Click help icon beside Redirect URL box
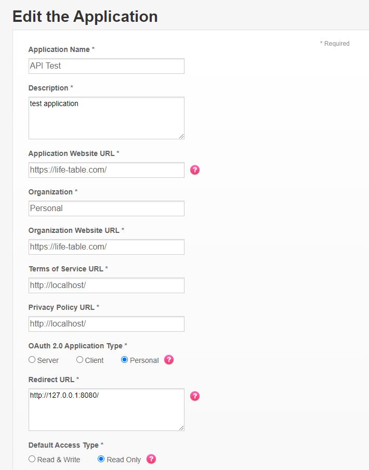Screen dimensions: 369x470 click(x=195, y=396)
